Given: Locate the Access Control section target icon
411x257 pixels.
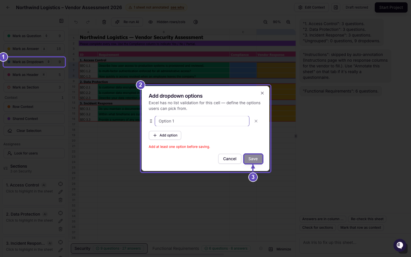Looking at the screenshot, I should [61, 184].
